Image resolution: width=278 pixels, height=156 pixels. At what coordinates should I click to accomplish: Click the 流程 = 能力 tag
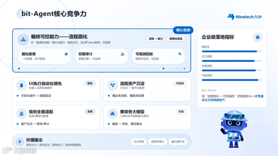(x=155, y=39)
